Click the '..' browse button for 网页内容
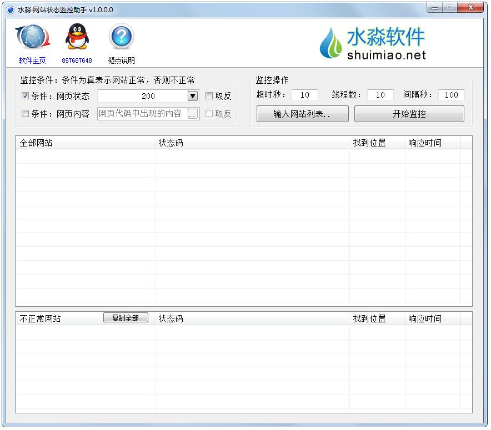491x430 pixels. pos(193,114)
